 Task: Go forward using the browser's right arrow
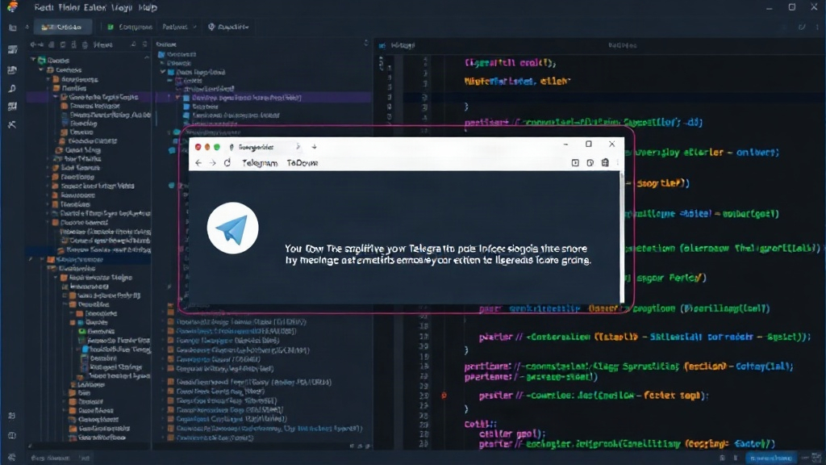tap(213, 163)
